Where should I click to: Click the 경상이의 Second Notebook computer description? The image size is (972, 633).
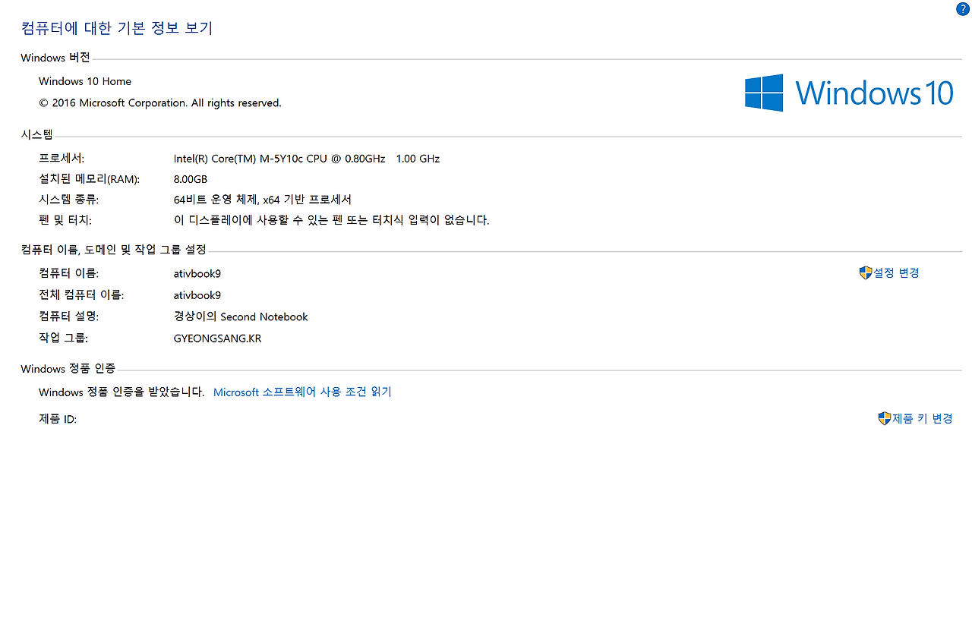(x=241, y=316)
